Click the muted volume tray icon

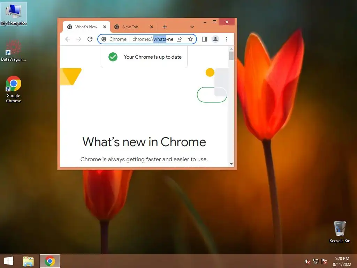(x=307, y=261)
